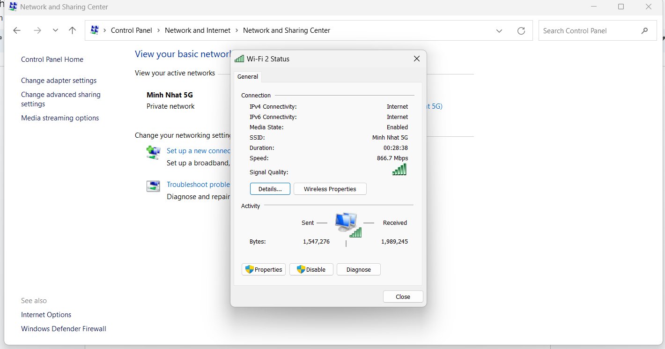
Task: Disable the Wi-Fi 2 adapter
Action: click(x=311, y=269)
